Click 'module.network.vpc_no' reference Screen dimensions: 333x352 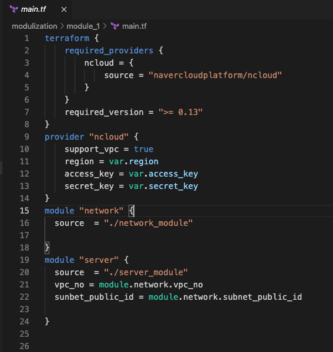151,285
